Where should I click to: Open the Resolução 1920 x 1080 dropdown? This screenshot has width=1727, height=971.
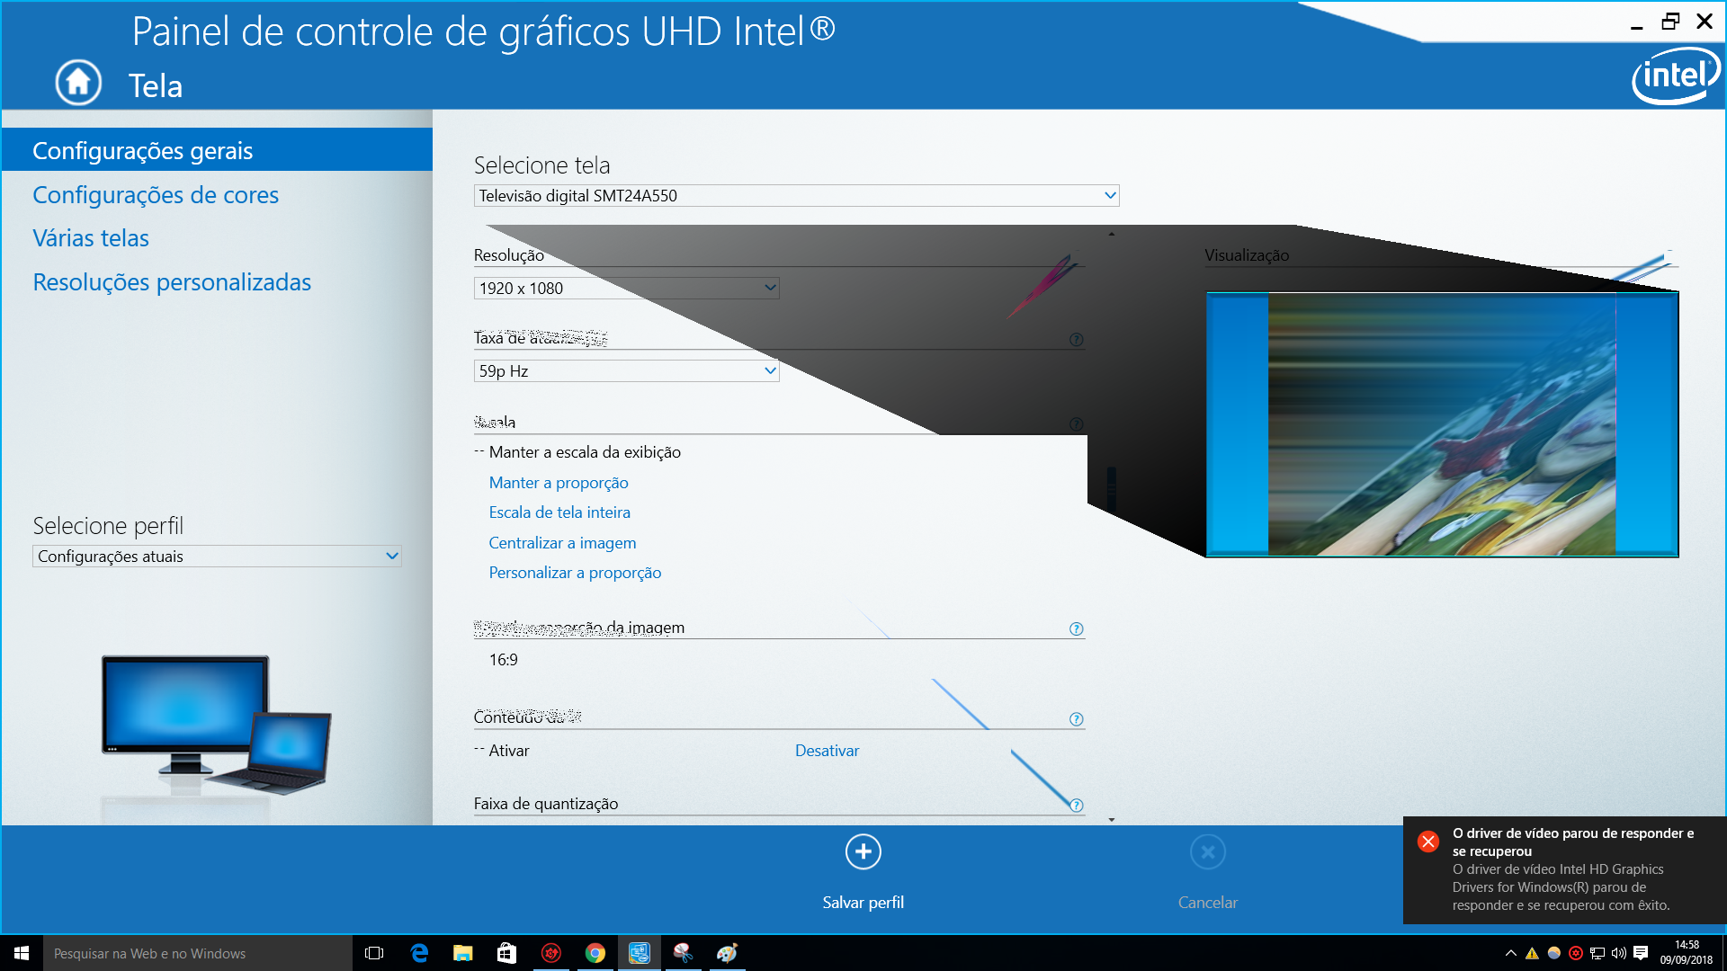click(626, 288)
